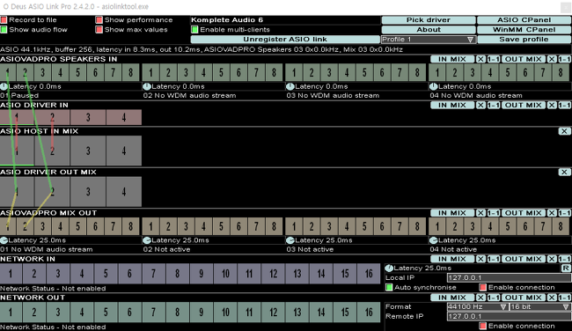Clear ASIOVADPRO Speakers In OUT MIX routing (X)
The height and width of the screenshot is (331, 572).
[552, 59]
